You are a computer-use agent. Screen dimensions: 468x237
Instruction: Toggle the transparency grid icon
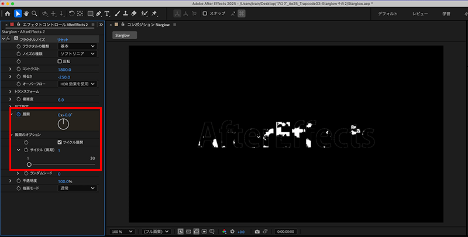click(x=188, y=232)
